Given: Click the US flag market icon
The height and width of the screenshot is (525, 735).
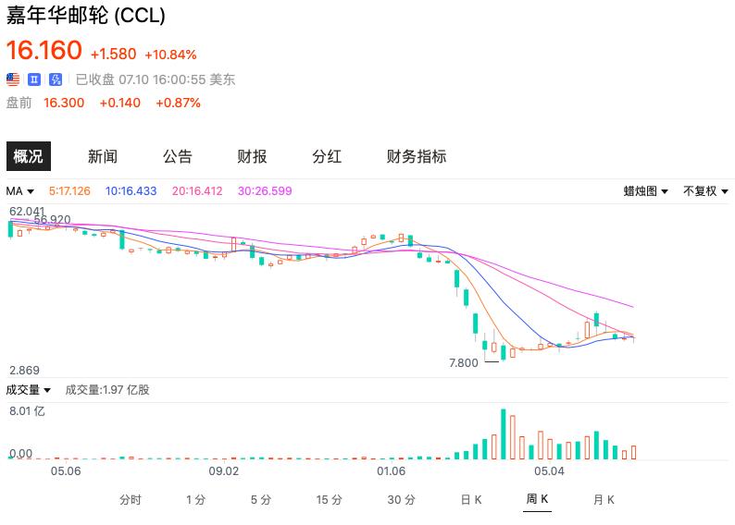Looking at the screenshot, I should pos(13,79).
